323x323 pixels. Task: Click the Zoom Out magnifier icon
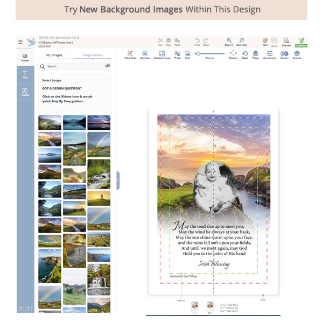tap(242, 41)
